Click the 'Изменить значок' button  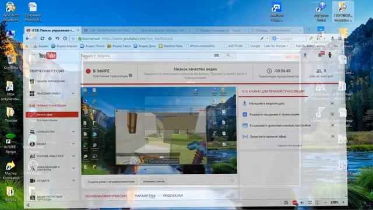[154, 181]
